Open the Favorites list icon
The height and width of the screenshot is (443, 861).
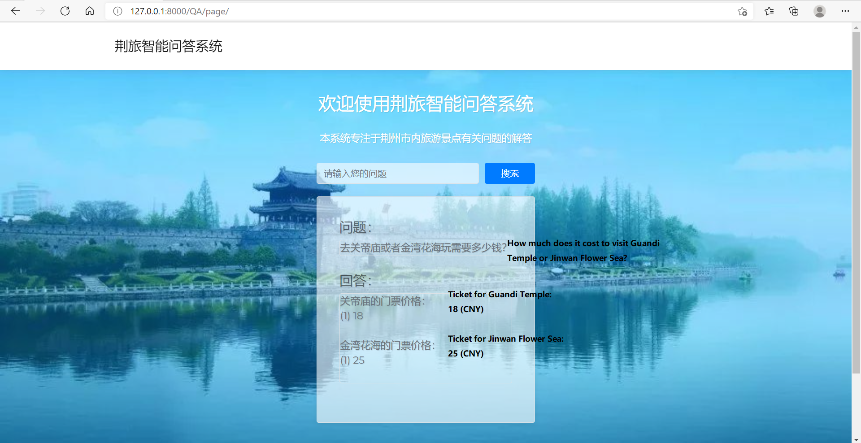pyautogui.click(x=769, y=11)
